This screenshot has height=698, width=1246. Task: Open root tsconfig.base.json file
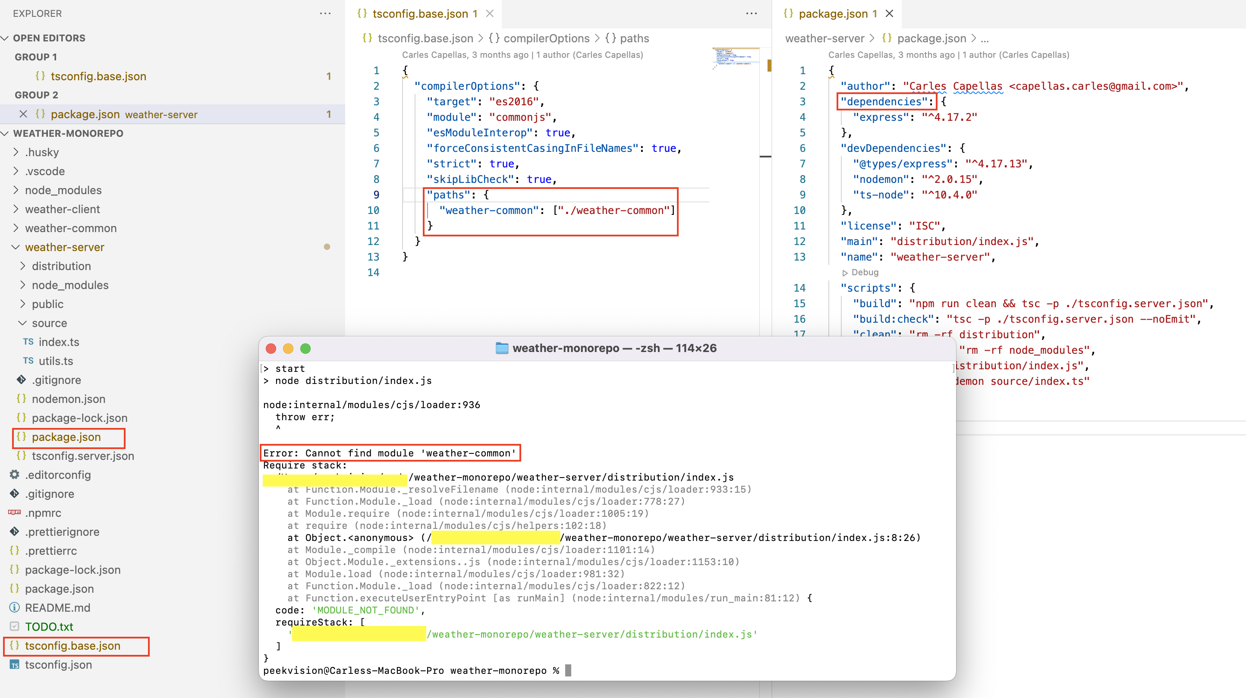[x=72, y=645]
